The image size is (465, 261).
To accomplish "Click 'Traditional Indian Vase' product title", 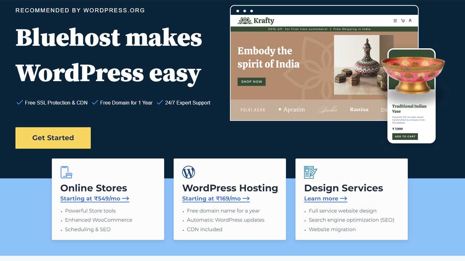I will (x=409, y=109).
